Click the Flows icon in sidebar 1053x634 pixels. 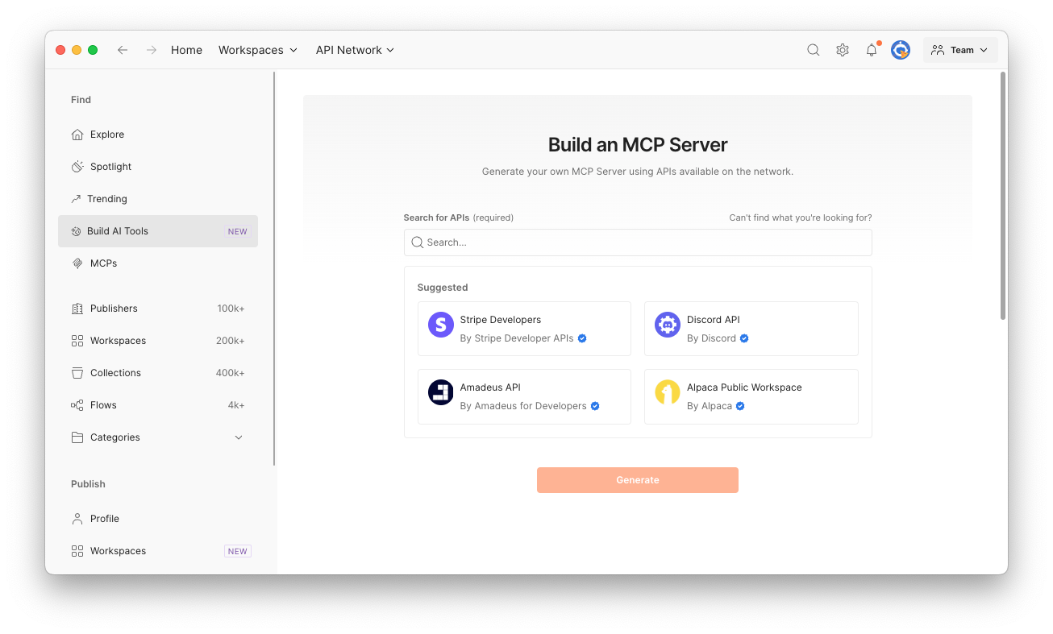pos(77,405)
